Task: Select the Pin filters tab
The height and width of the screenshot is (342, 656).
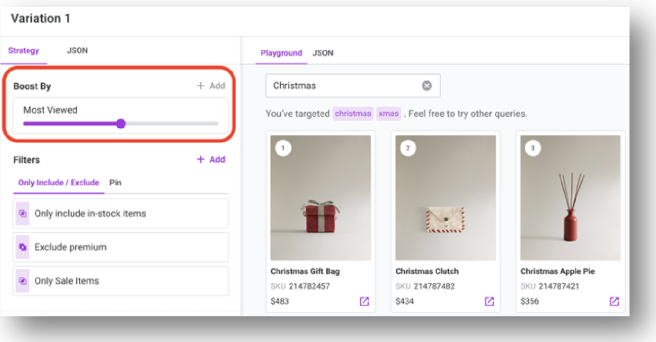Action: (x=116, y=183)
